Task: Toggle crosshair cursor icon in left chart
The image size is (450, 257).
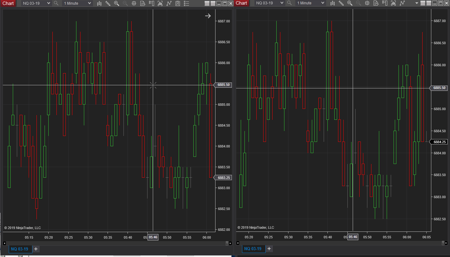Action: [x=134, y=3]
